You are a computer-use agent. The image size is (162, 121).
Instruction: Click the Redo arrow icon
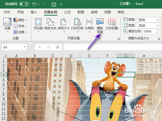[x=44, y=4]
